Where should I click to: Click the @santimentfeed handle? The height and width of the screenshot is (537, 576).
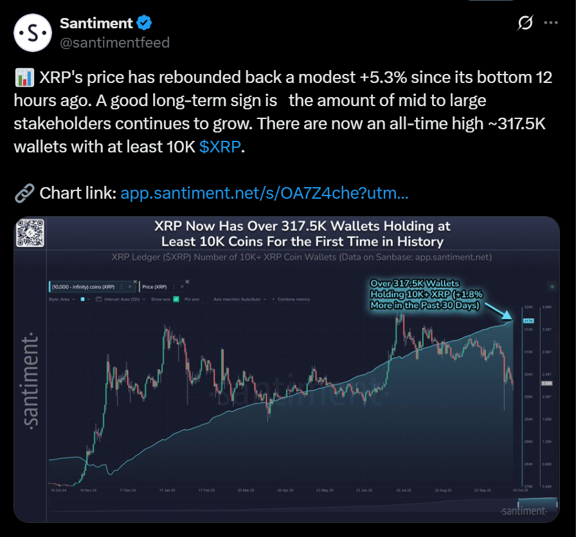[114, 42]
